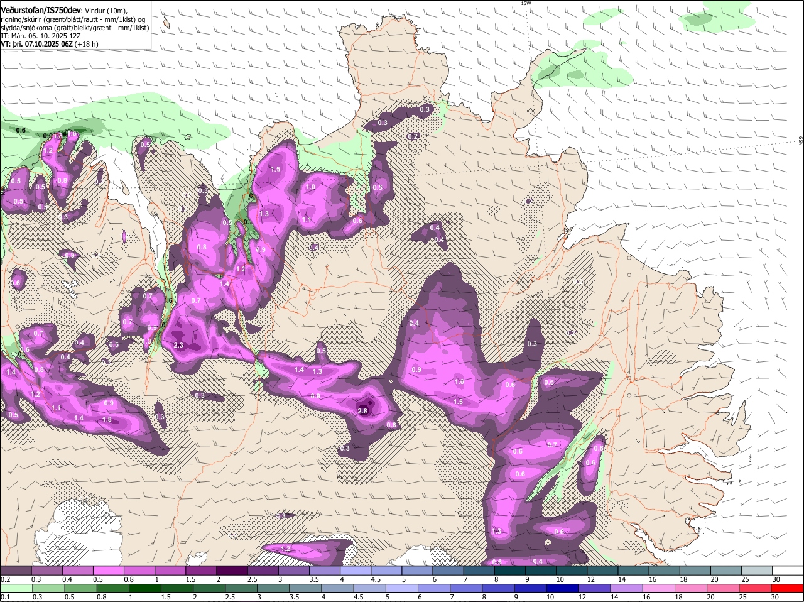
Task: Click the 2.8 precipitation value on the map
Action: pyautogui.click(x=362, y=411)
